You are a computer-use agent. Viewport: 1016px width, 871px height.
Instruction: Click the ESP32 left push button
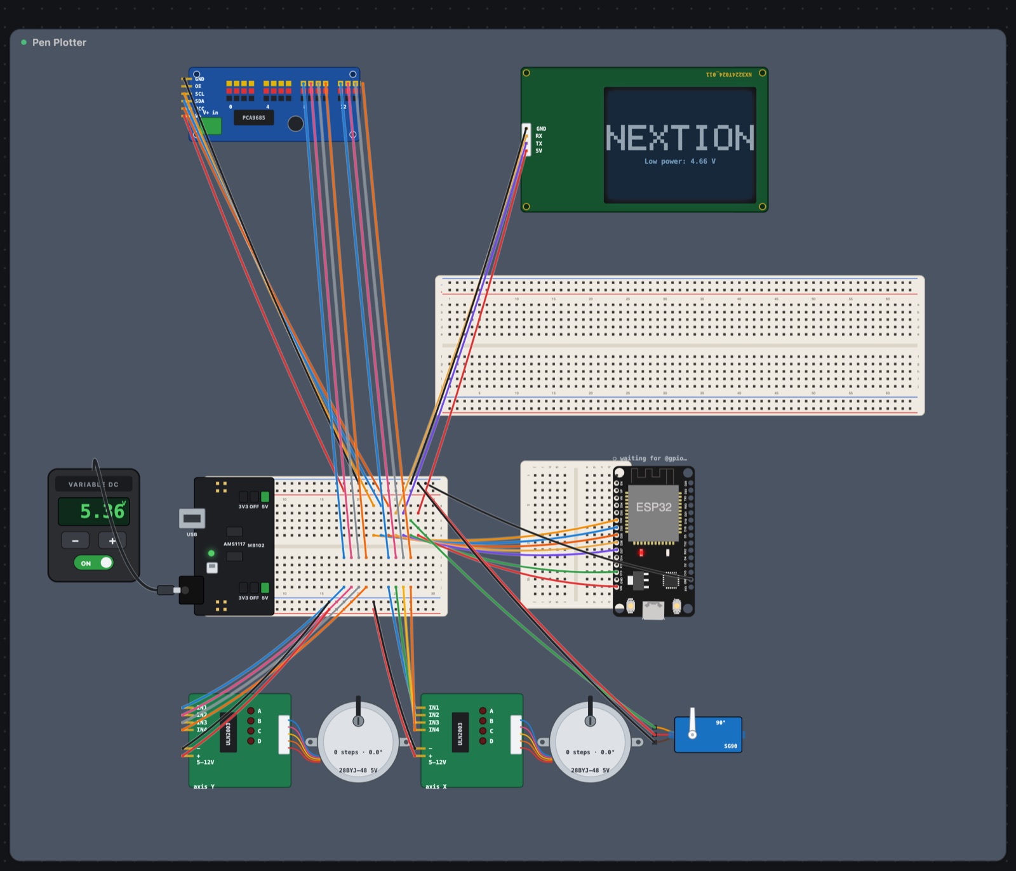pos(631,606)
